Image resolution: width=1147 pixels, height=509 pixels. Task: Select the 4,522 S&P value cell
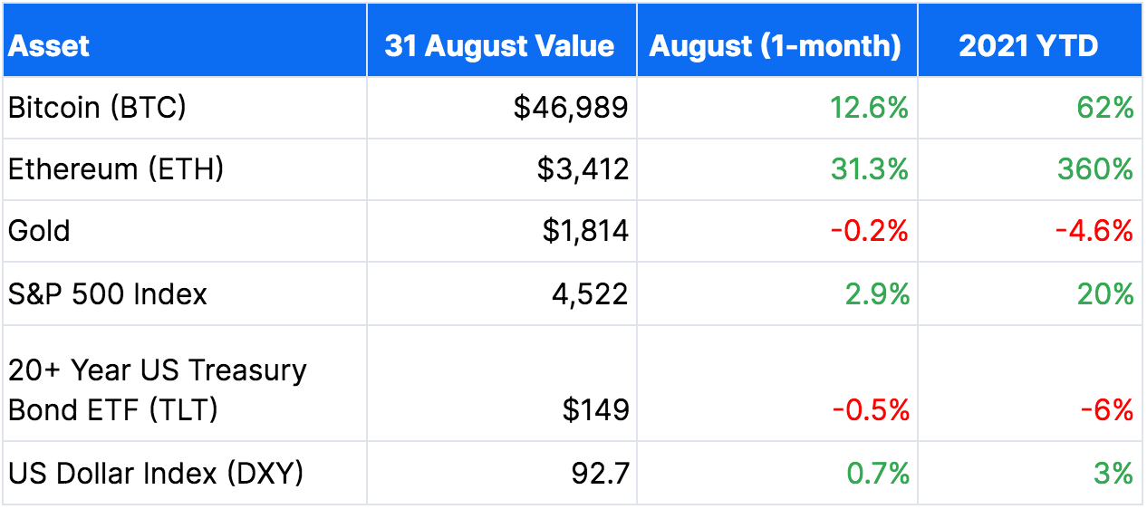pos(502,293)
